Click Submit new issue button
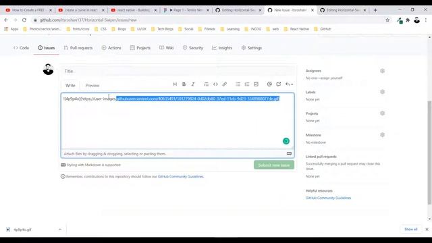The image size is (432, 243). 274,165
